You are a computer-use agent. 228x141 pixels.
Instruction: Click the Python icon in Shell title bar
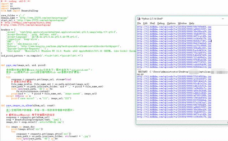point(139,19)
